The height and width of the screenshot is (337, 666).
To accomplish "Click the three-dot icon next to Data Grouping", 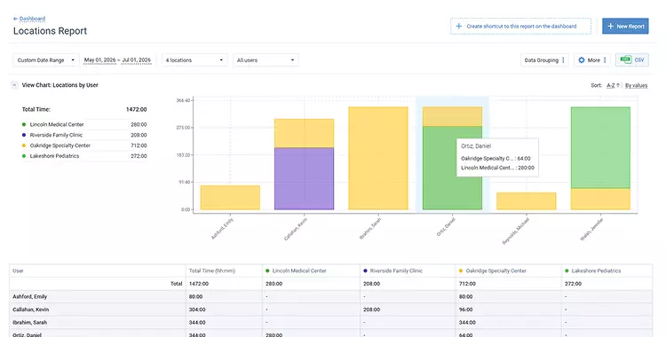I will [x=563, y=60].
